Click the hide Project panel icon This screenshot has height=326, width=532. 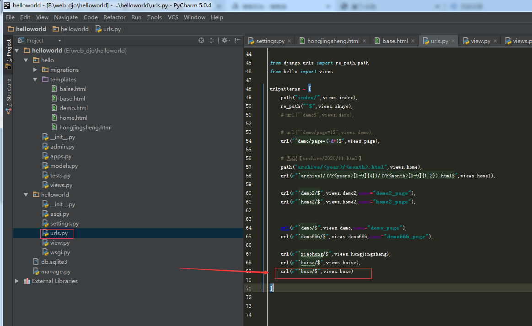coord(237,40)
